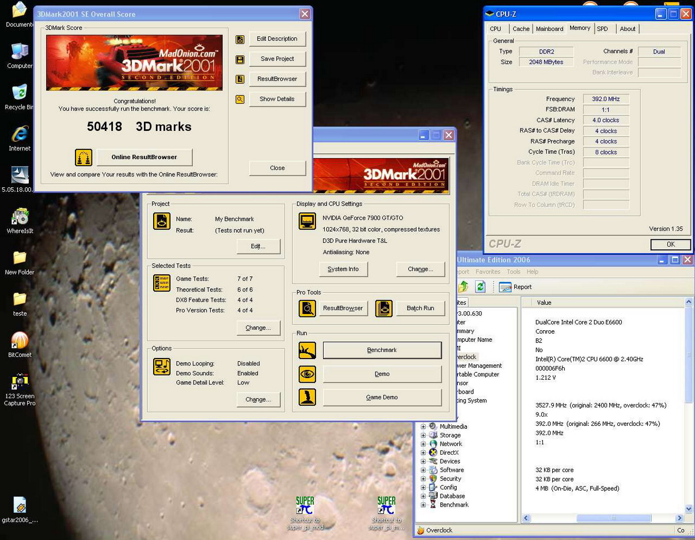
Task: Open the WhereIsIt desktop icon
Action: 20,221
